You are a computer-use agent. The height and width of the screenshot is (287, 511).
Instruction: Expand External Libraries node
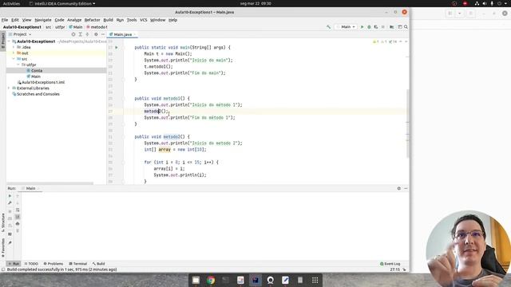9,88
